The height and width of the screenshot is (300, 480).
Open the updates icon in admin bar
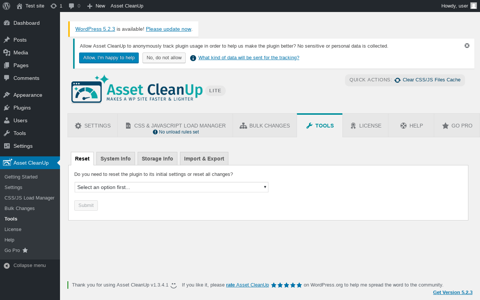54,6
